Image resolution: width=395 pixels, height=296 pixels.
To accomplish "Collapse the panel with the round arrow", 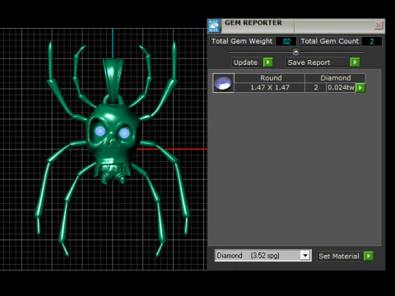I will pos(295,52).
